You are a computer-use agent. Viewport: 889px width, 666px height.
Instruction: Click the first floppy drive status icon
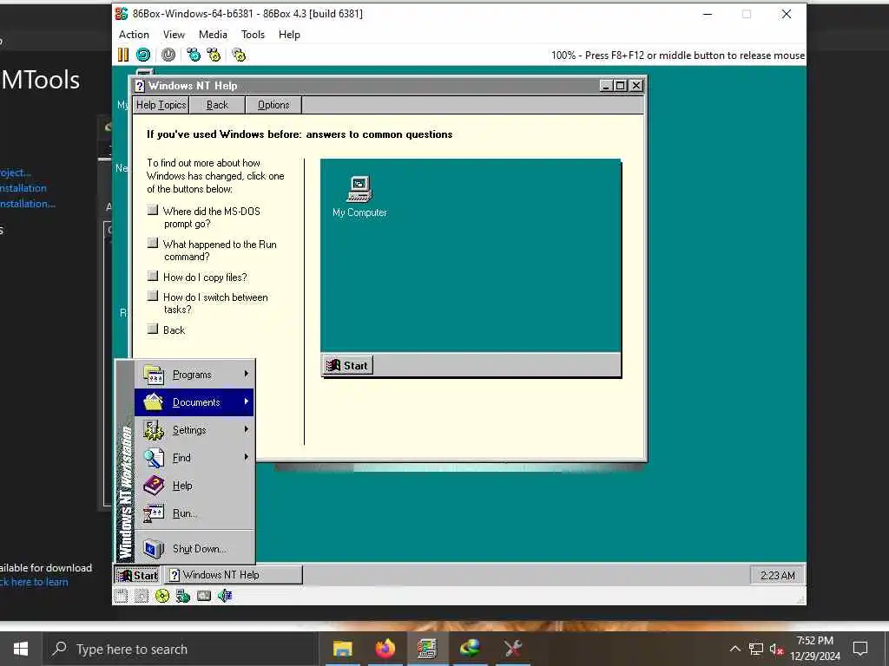coord(121,595)
